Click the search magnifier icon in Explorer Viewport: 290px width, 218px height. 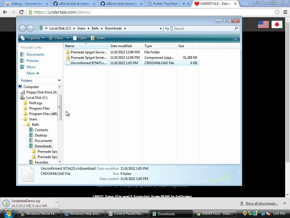[236, 28]
